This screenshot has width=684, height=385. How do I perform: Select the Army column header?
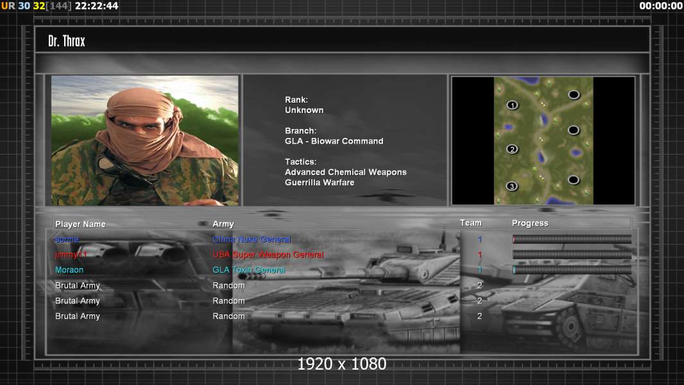[223, 224]
